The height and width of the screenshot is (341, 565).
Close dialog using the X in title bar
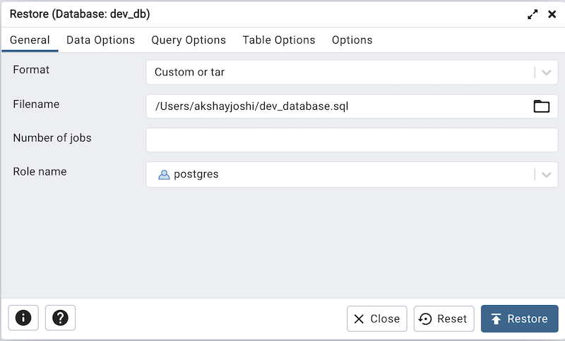(552, 14)
